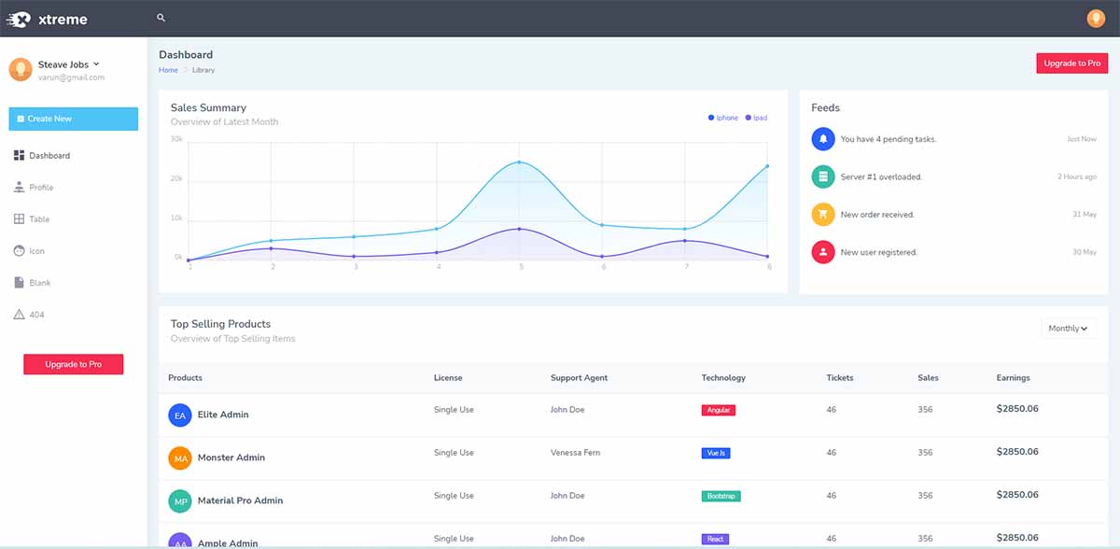
Task: Click the sidebar Upgrade to Pro button
Action: [x=74, y=364]
